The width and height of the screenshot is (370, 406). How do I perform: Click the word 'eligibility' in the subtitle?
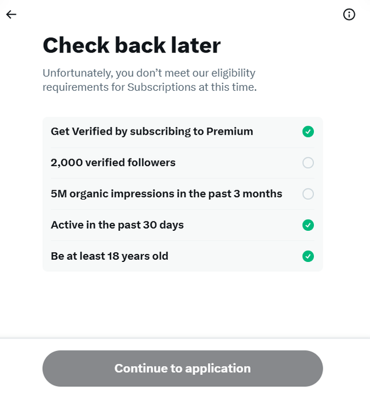(x=233, y=73)
